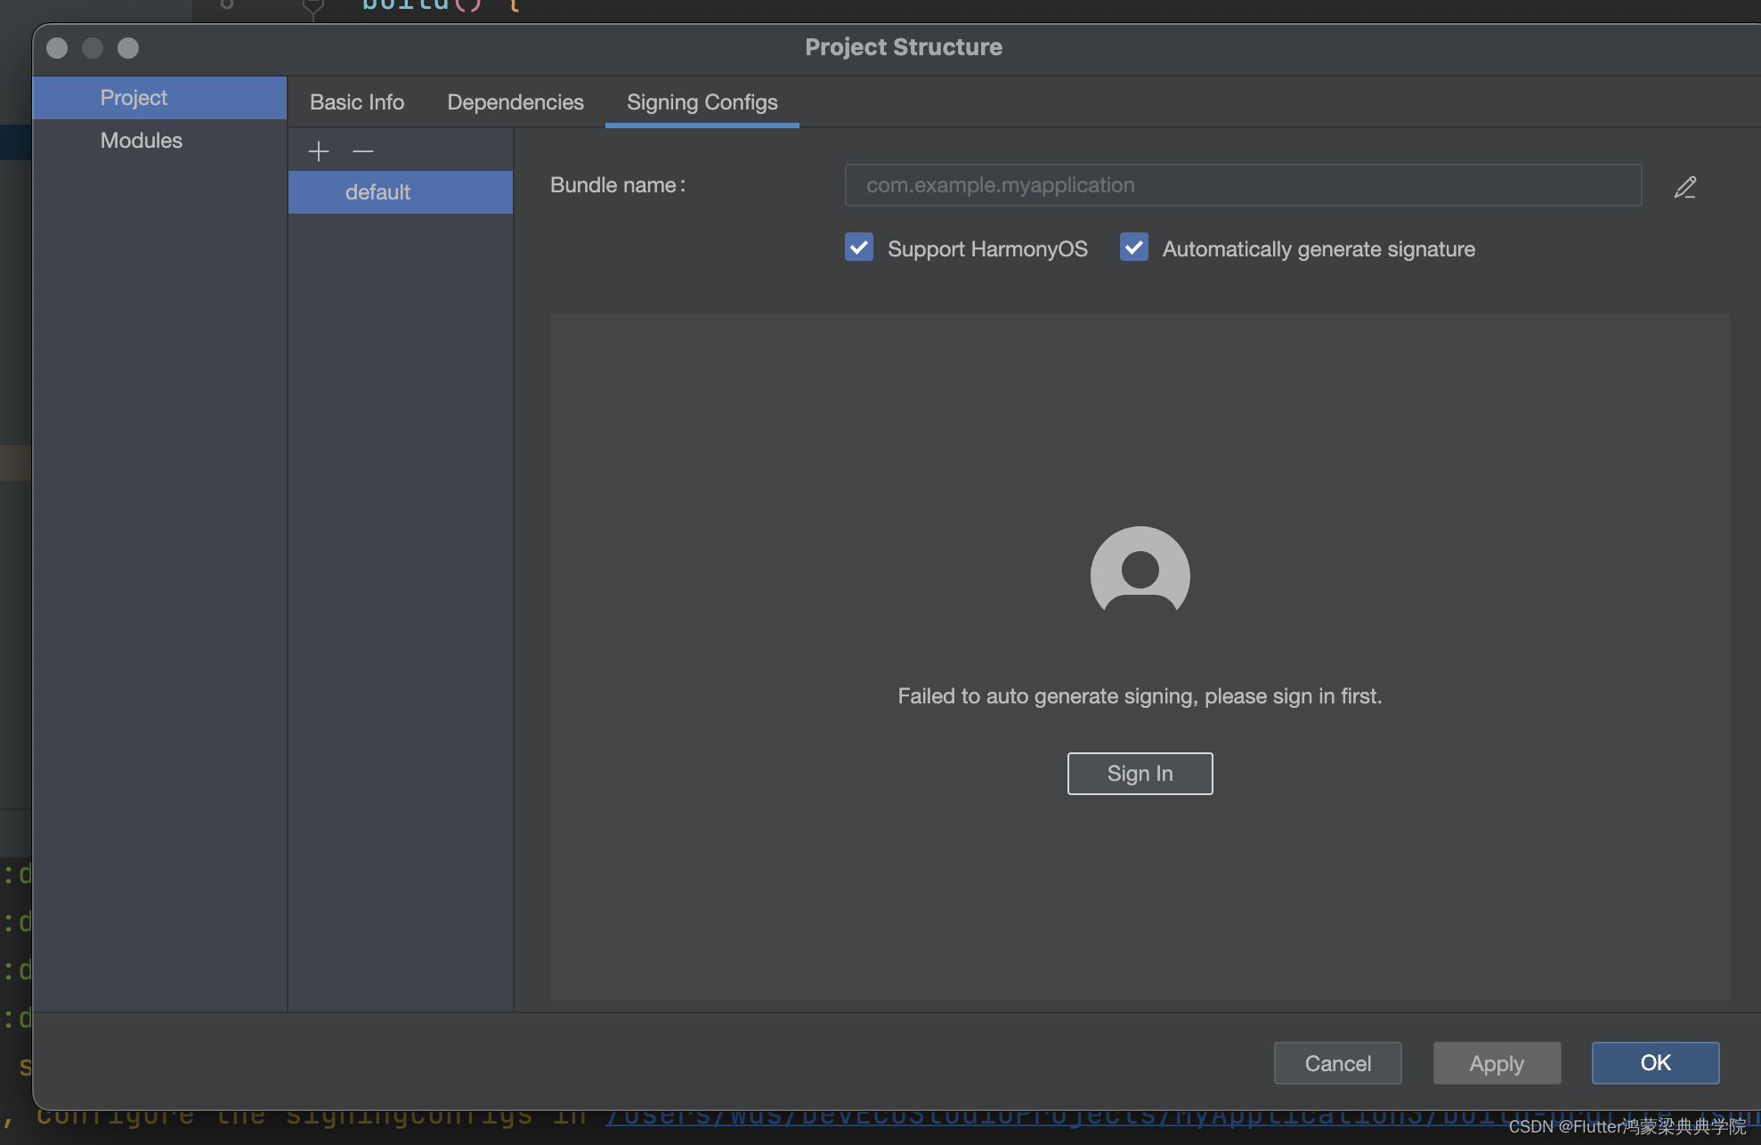Select Project in the left sidebar
The height and width of the screenshot is (1145, 1761).
159,98
